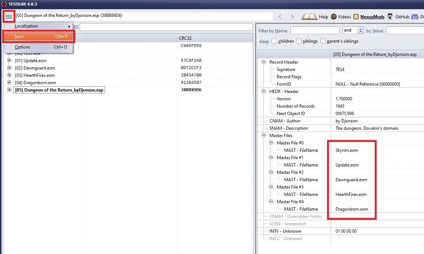The height and width of the screenshot is (254, 424).
Task: Select Save from the menu
Action: point(39,36)
